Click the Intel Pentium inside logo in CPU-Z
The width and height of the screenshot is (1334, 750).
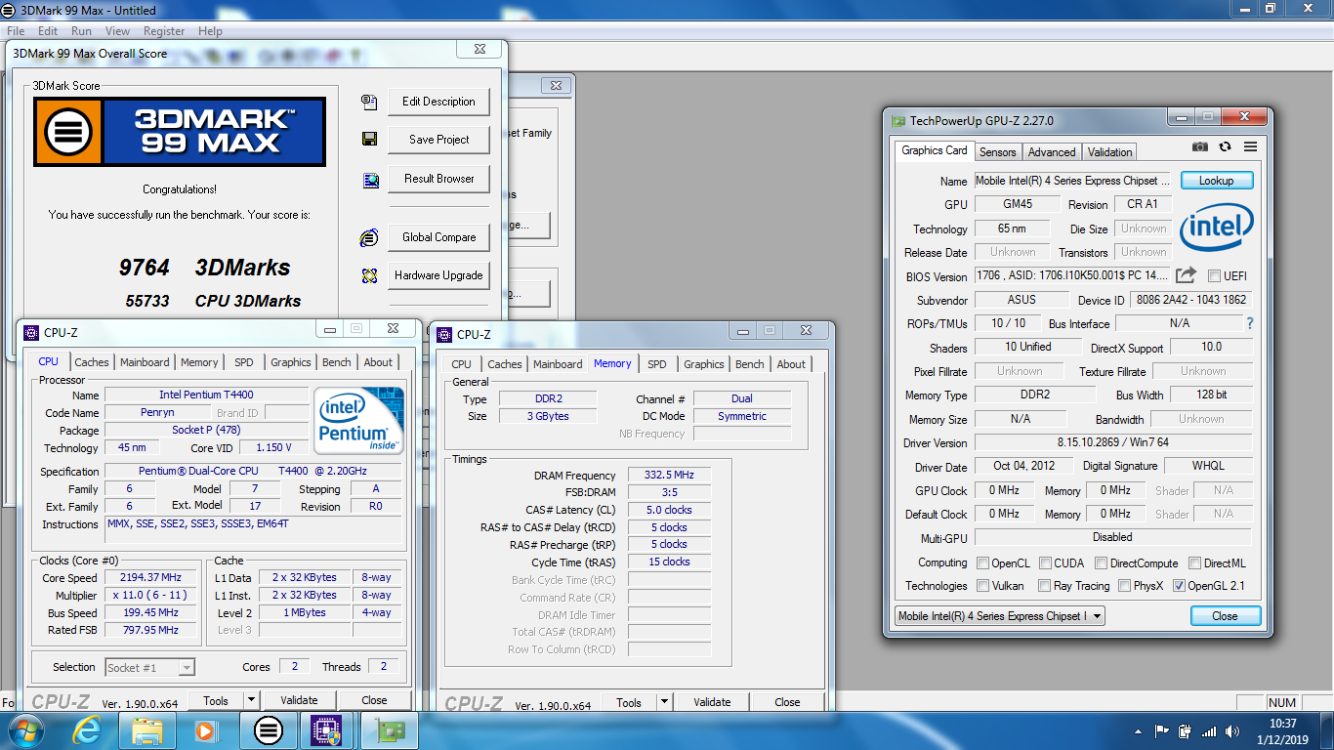click(x=358, y=421)
